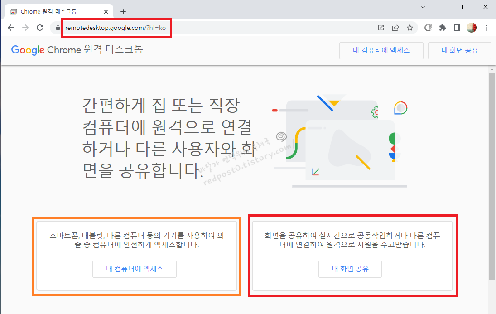The height and width of the screenshot is (314, 496).
Task: Reload the Chrome Remote Desktop page
Action: (40, 28)
